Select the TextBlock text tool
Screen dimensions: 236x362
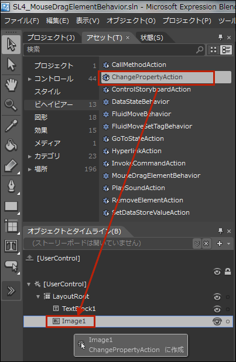(x=11, y=246)
